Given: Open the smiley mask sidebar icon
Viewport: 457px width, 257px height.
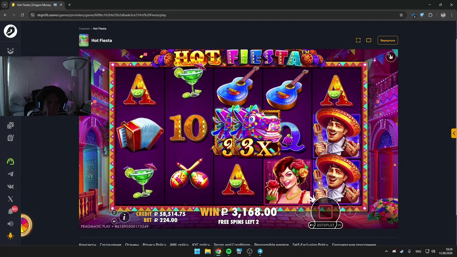Looking at the screenshot, I should click(10, 51).
